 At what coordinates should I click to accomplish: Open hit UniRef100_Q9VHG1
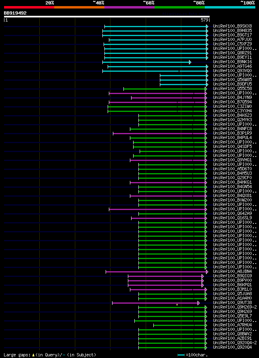click(232, 160)
